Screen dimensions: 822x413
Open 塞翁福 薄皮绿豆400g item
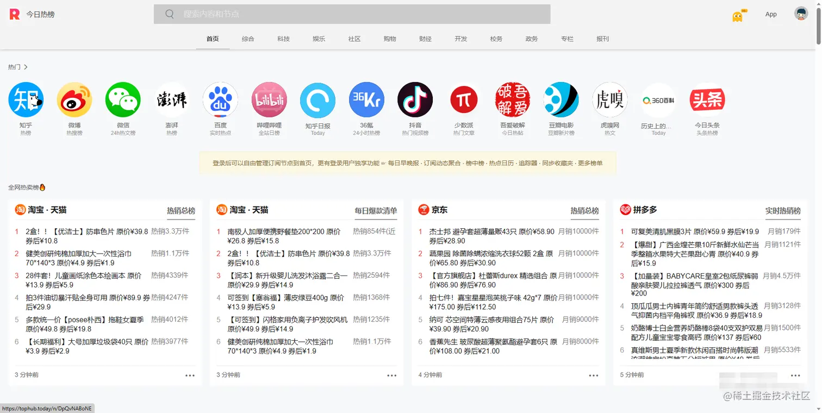(285, 302)
